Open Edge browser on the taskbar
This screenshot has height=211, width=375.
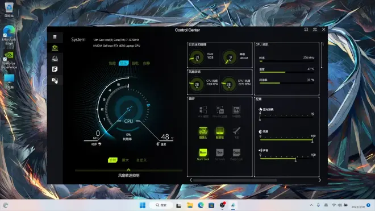point(201,205)
